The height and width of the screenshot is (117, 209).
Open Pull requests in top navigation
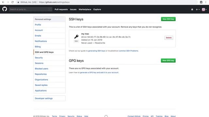61,9
